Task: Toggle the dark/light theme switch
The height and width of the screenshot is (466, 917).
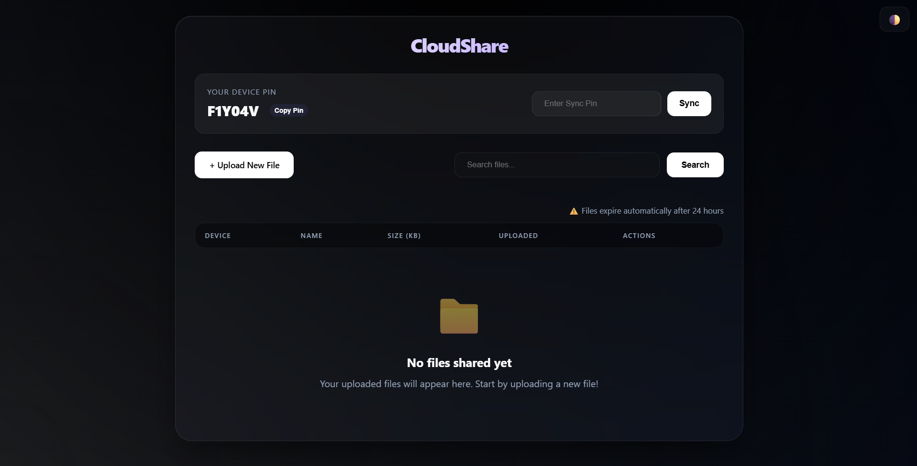Action: [x=894, y=20]
